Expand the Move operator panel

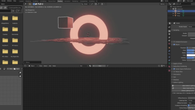(33, 62)
